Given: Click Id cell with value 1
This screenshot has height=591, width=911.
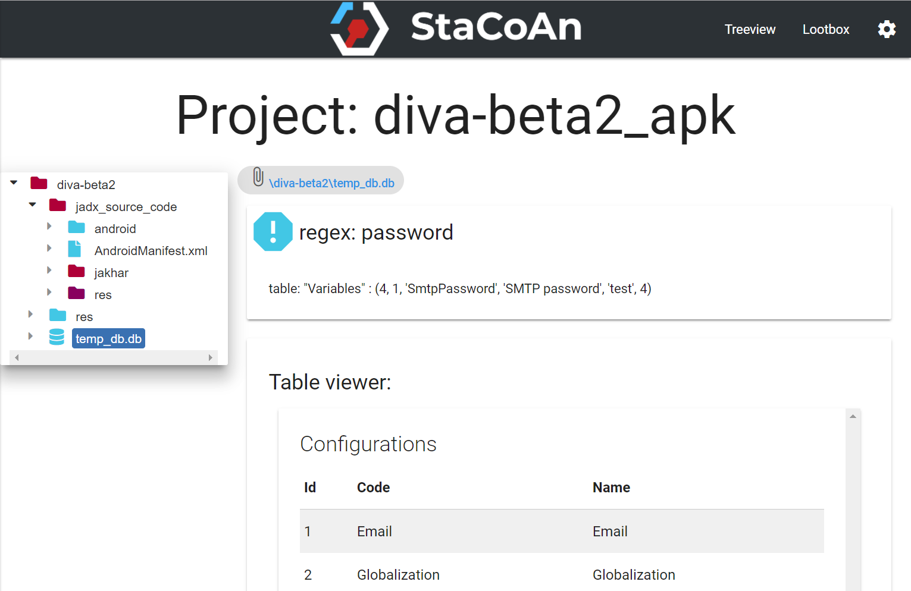Looking at the screenshot, I should pyautogui.click(x=308, y=532).
